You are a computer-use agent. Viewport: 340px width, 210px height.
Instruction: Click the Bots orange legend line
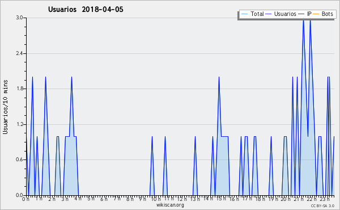316,14
